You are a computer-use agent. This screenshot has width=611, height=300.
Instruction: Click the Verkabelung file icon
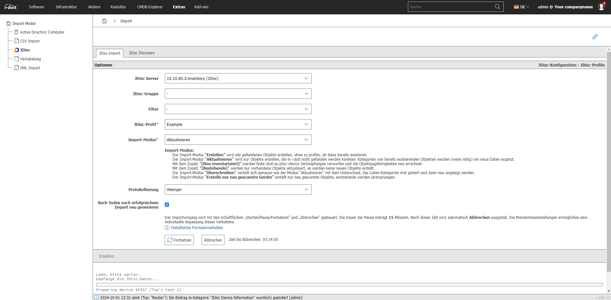pyautogui.click(x=16, y=59)
